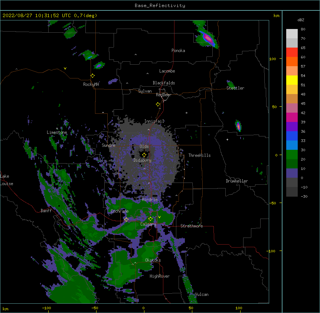Screen dimensions: 320x313
Task: Click the dBZ legend heading
Action: pyautogui.click(x=301, y=20)
